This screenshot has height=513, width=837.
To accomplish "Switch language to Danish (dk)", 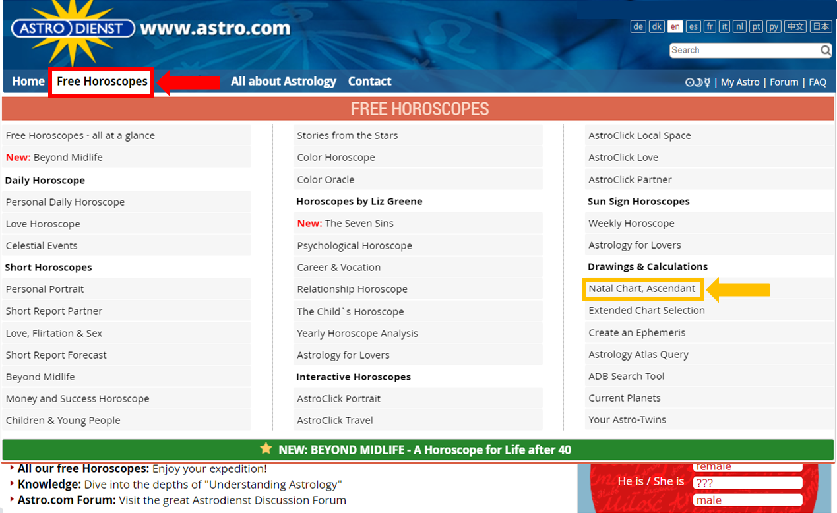I will pos(656,26).
